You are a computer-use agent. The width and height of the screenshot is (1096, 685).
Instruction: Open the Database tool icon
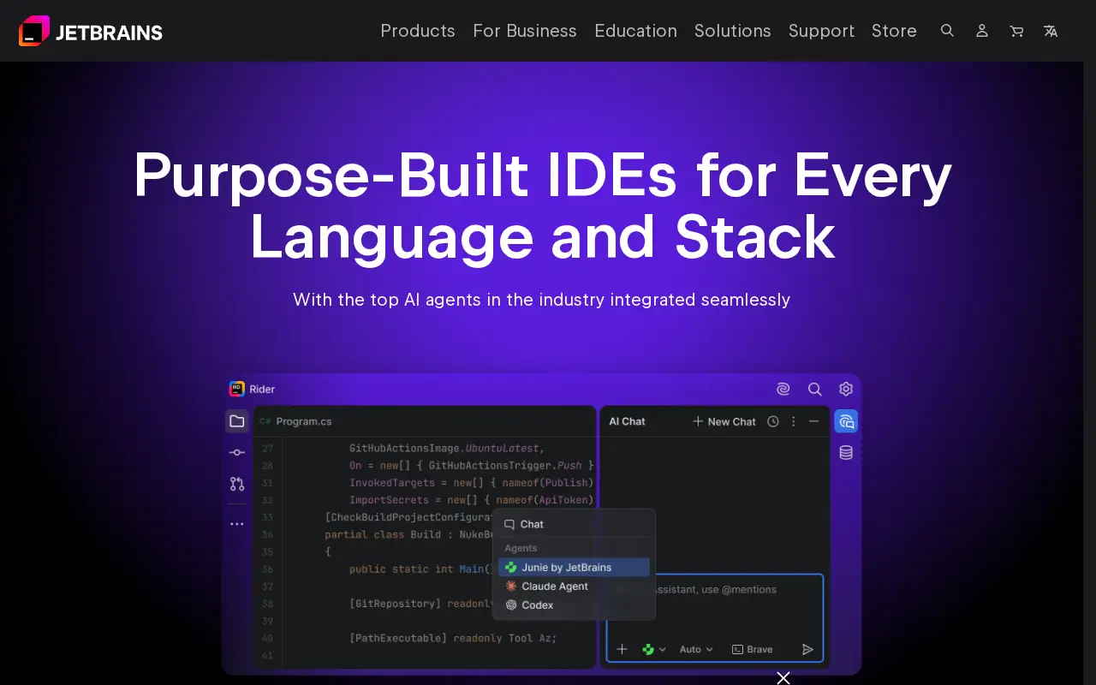tap(846, 453)
